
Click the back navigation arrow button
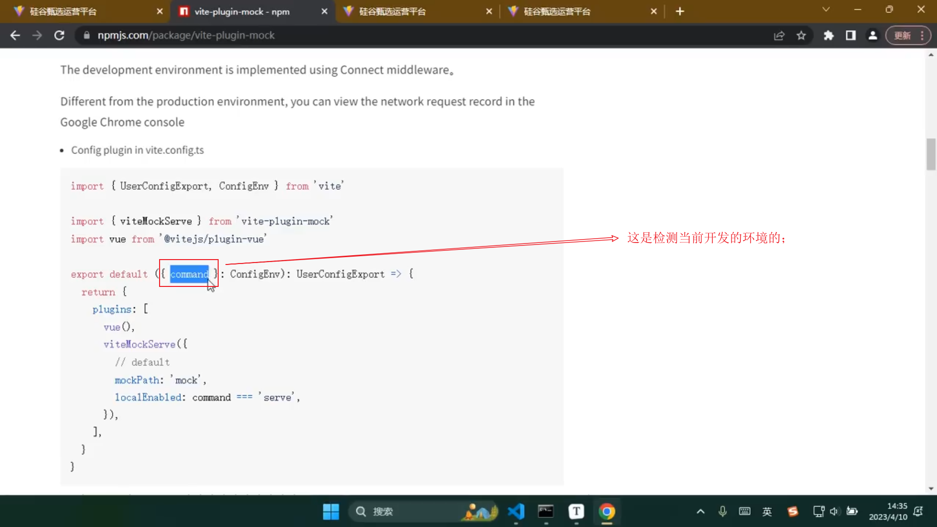coord(16,36)
